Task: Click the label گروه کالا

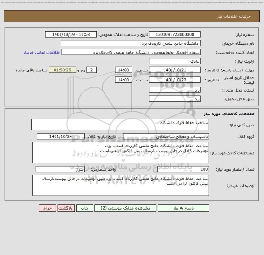Action: click(246, 137)
